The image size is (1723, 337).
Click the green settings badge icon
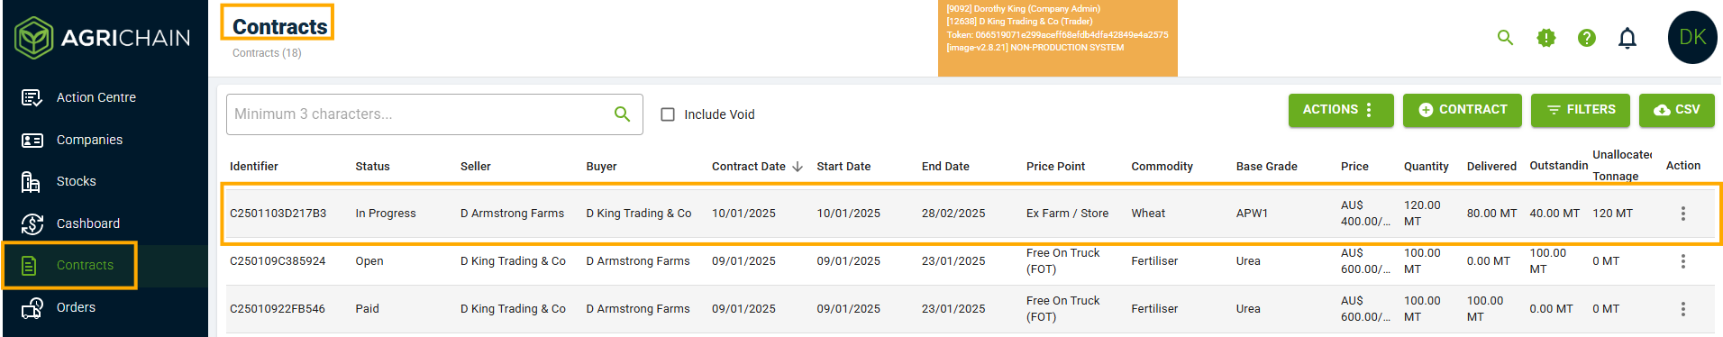point(1546,38)
